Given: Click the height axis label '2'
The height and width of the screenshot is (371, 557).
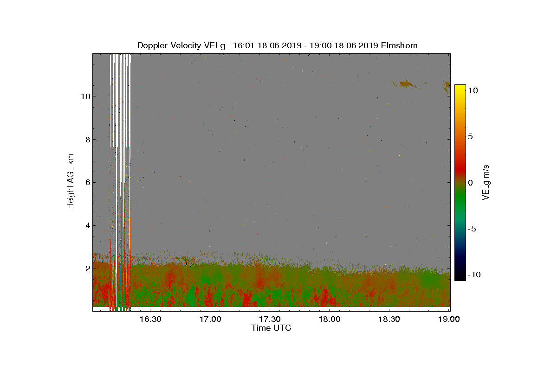Looking at the screenshot, I should pos(87,269).
